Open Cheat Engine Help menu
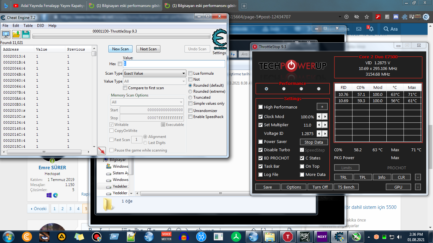Viewport: 433px width, 243px height. point(52,26)
